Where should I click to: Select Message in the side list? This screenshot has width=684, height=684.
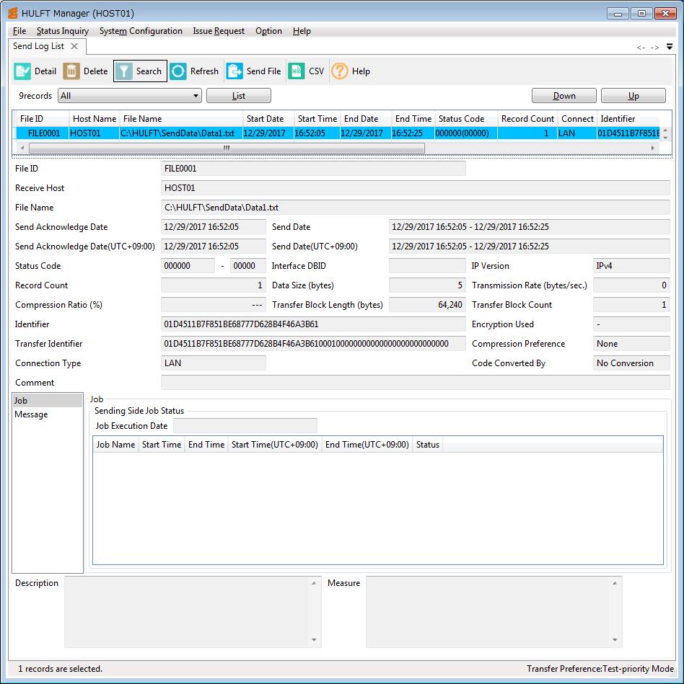[x=47, y=414]
